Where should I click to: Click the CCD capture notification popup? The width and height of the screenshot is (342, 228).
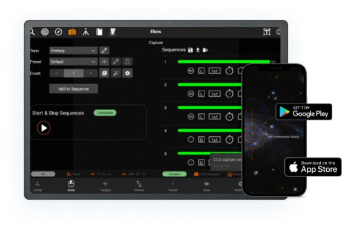point(226,162)
